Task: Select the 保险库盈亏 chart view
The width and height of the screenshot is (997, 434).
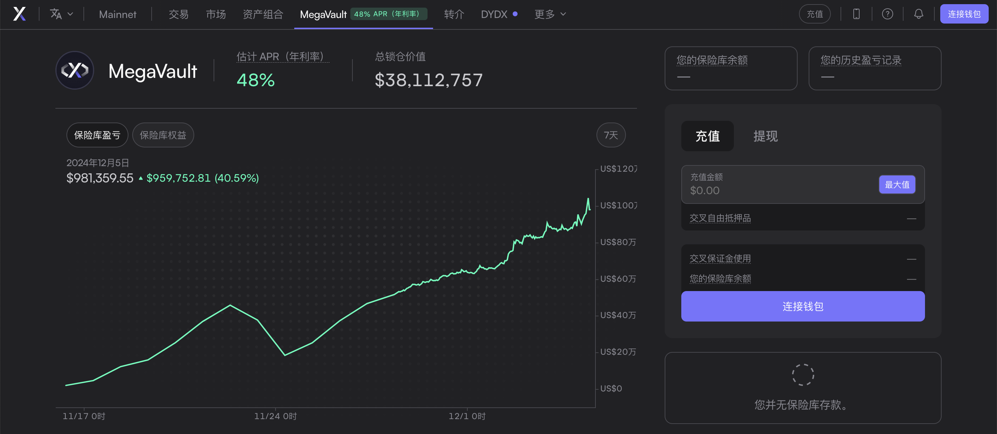Action: tap(97, 135)
